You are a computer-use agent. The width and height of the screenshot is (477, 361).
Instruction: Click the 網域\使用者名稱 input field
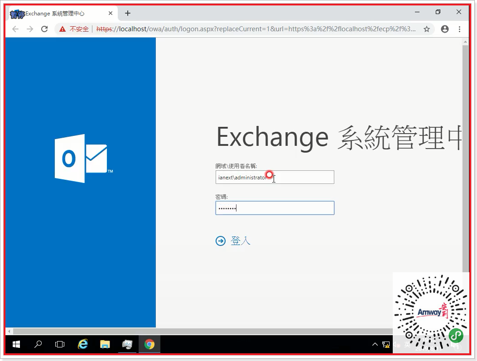pos(275,177)
